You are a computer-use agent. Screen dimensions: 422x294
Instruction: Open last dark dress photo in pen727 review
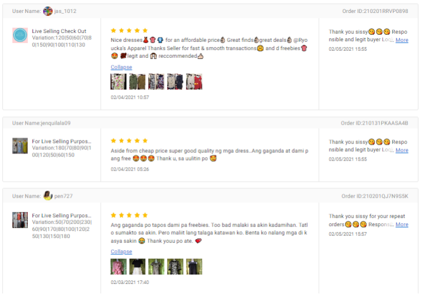pyautogui.click(x=194, y=266)
